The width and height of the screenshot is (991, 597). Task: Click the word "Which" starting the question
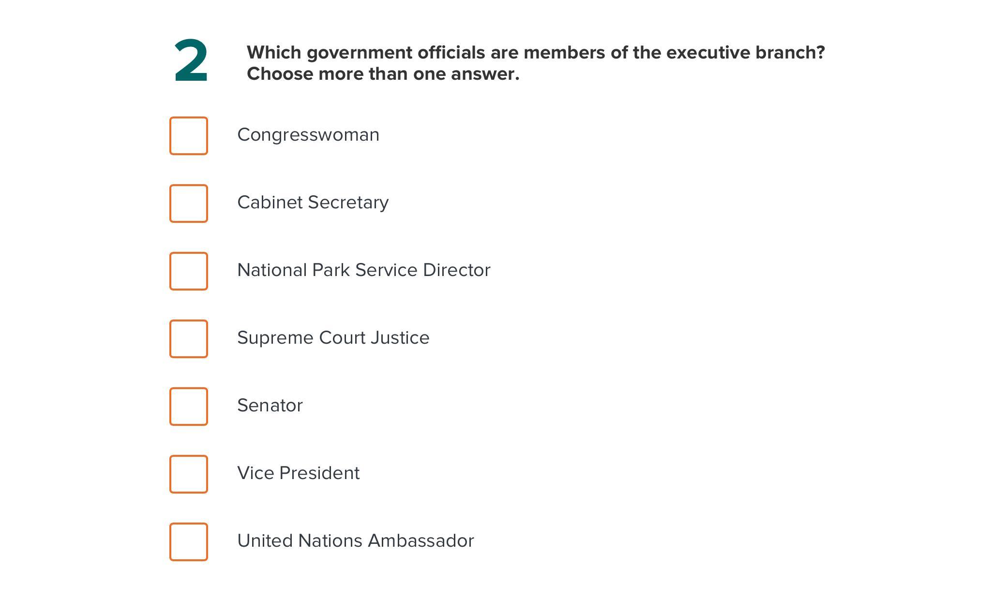tap(274, 53)
